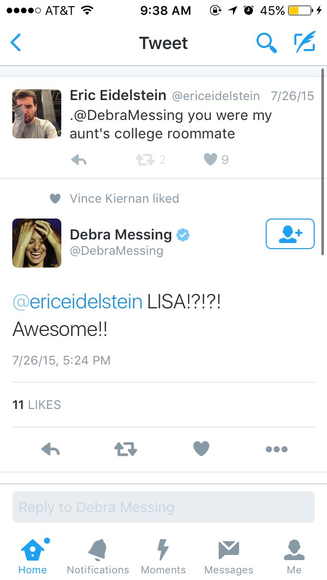Viewport: 327px width, 580px height.
Task: Follow Debra Messing with the add-user button
Action: [290, 234]
